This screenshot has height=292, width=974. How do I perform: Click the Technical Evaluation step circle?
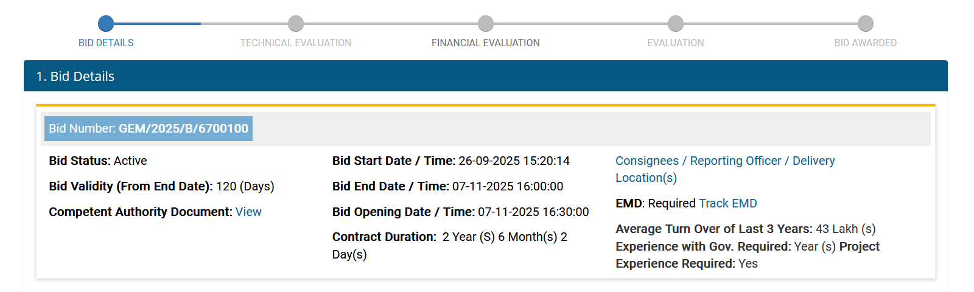[x=296, y=24]
